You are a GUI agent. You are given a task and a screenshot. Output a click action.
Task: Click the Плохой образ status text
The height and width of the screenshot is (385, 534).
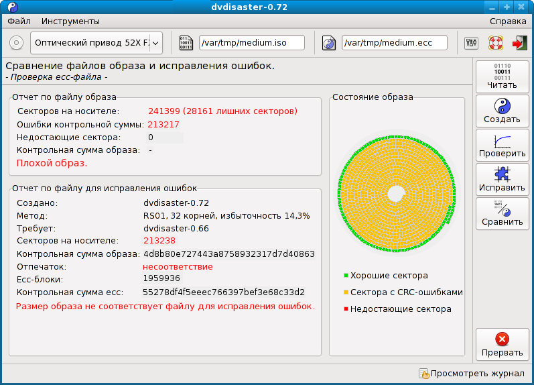[52, 163]
